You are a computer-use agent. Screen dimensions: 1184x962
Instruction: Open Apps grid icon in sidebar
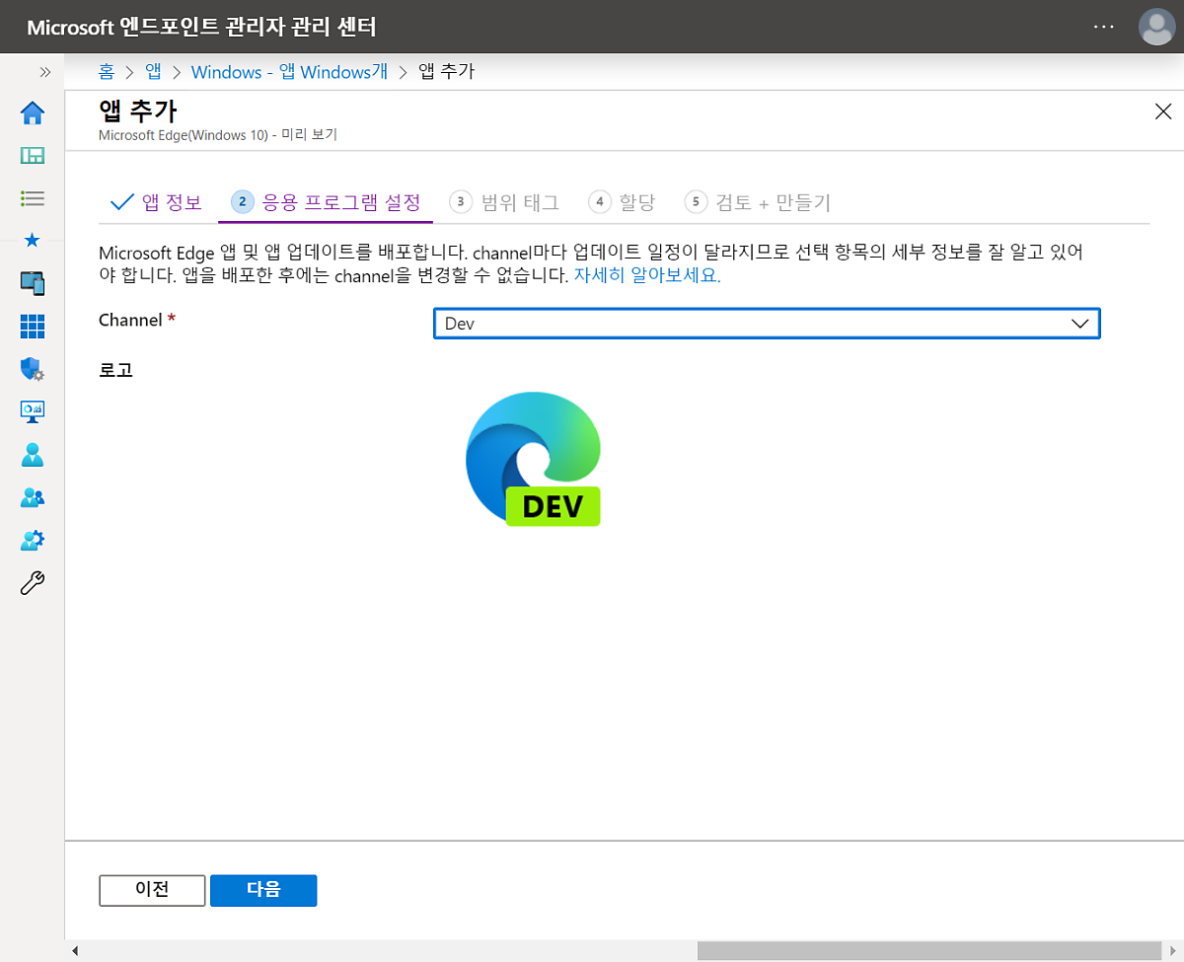click(x=33, y=326)
